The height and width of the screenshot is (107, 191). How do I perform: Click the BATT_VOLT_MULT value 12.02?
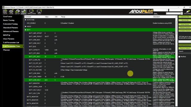[x=46, y=90]
